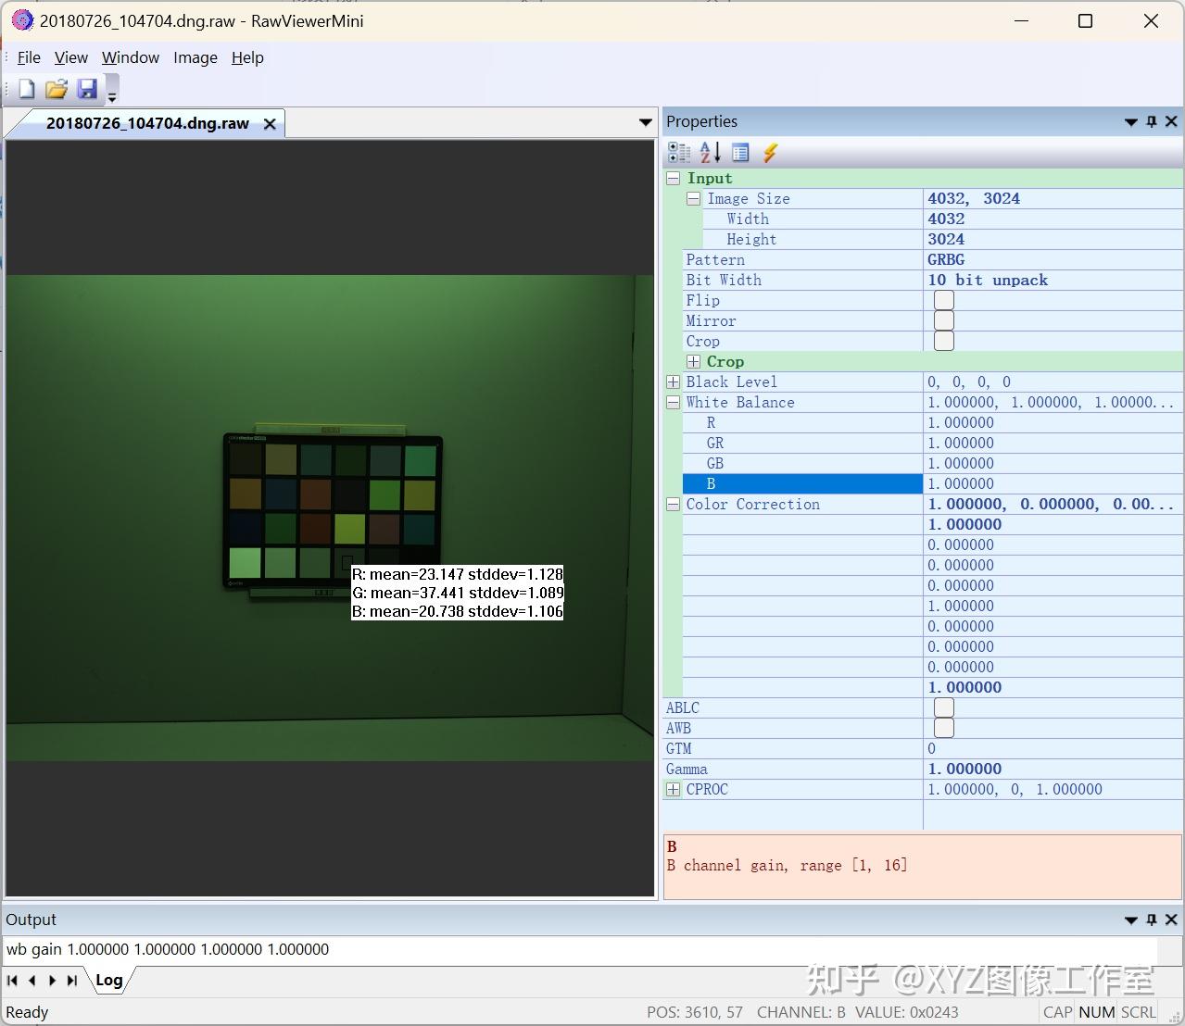Viewport: 1185px width, 1026px height.
Task: Open a raw file via the Open toolbar icon
Action: pyautogui.click(x=56, y=88)
